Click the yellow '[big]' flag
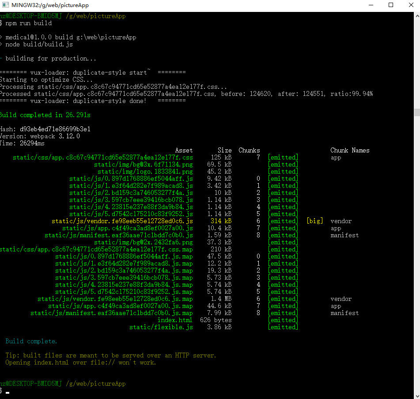Image resolution: width=420 pixels, height=399 pixels. pyautogui.click(x=315, y=221)
